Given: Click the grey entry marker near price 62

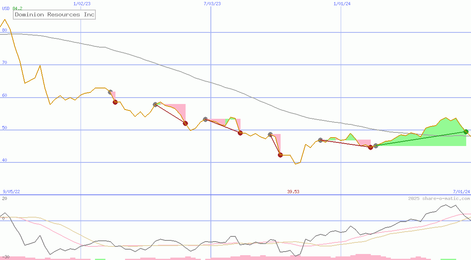Looking at the screenshot, I should [x=110, y=92].
